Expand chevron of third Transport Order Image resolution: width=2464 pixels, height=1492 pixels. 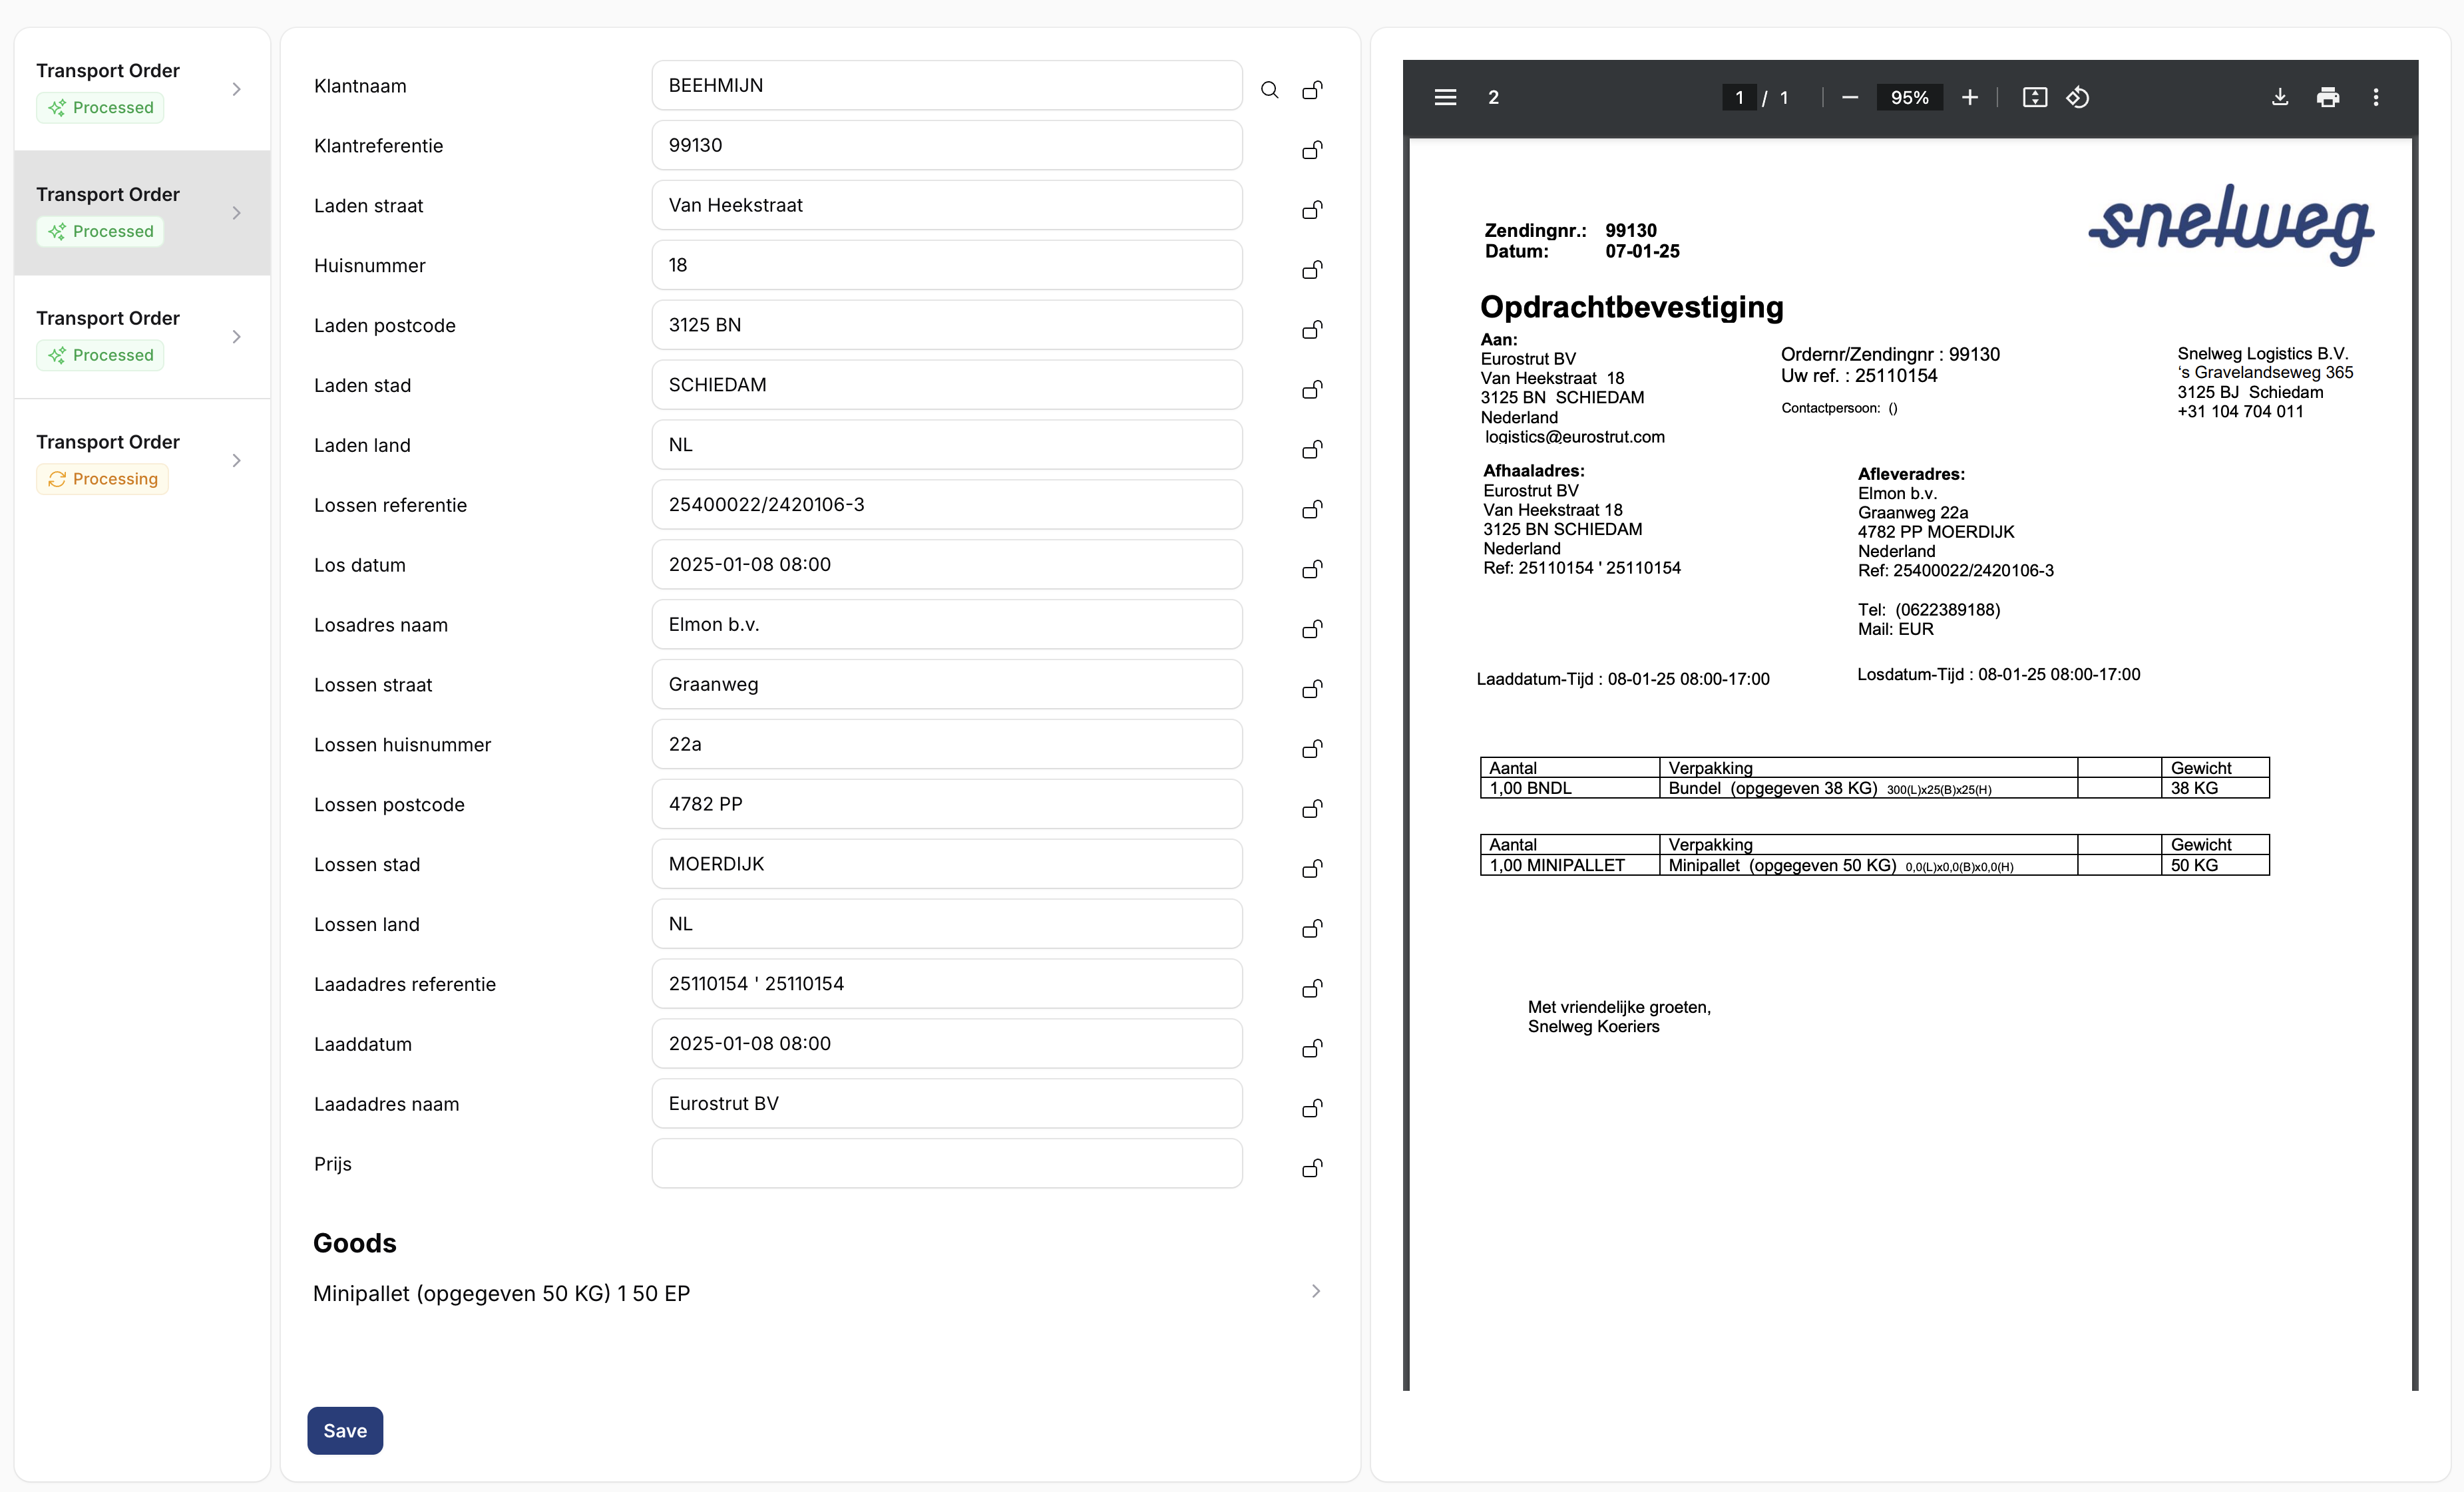(237, 337)
